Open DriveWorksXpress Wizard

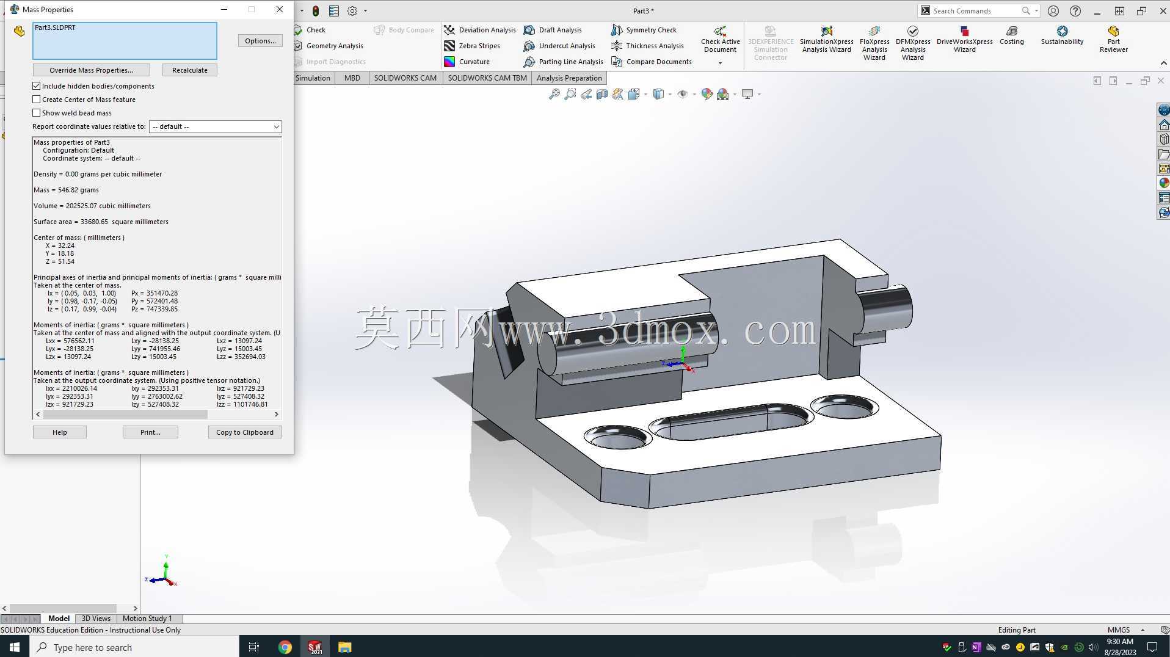click(964, 40)
